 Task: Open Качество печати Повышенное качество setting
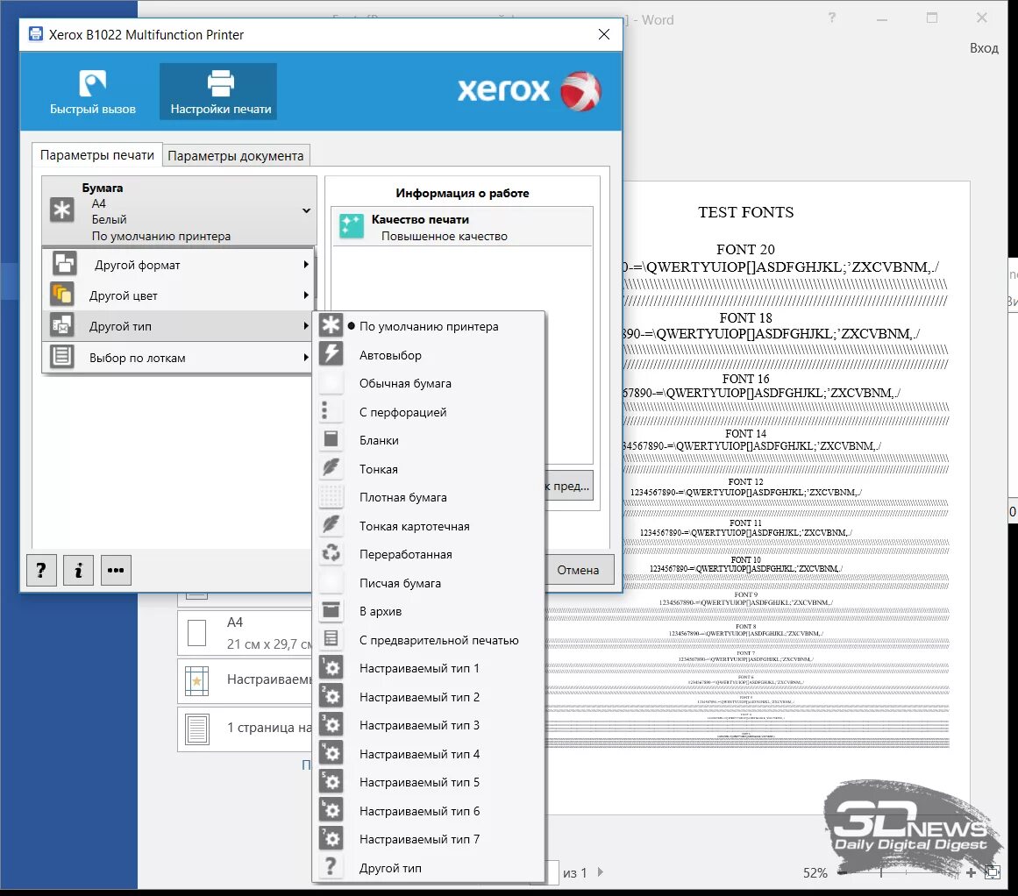tap(462, 227)
